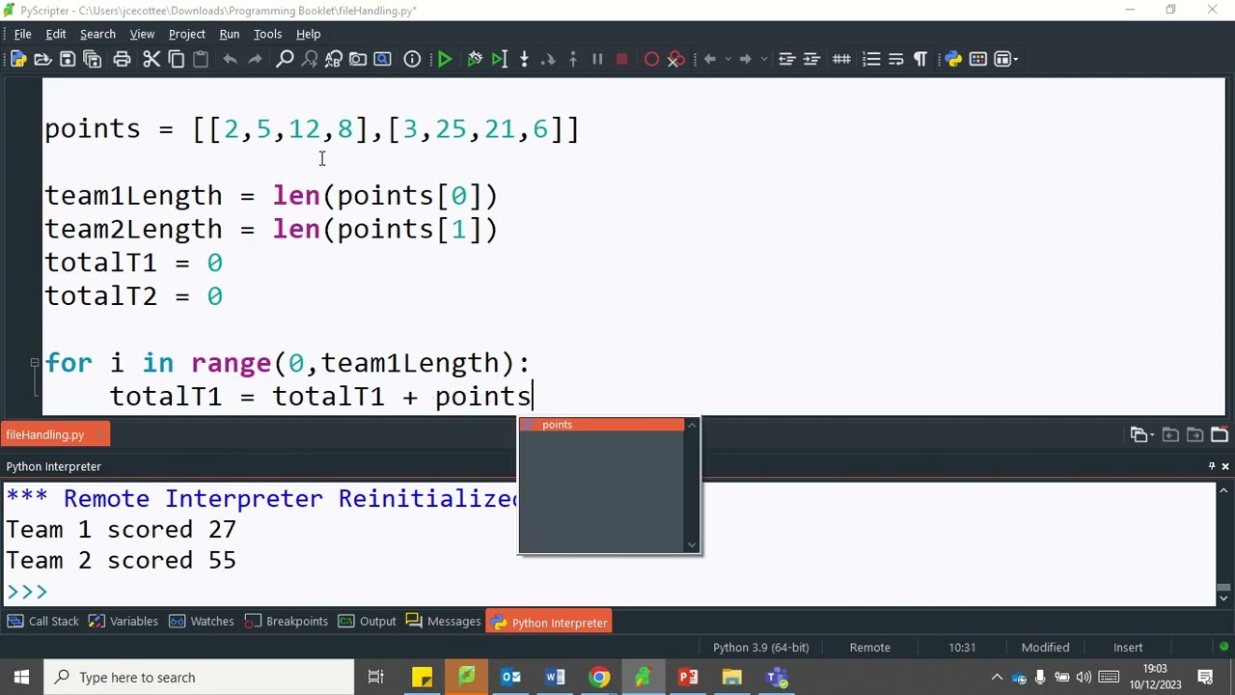The image size is (1235, 695).
Task: Close the Python Interpreter panel
Action: [1225, 466]
